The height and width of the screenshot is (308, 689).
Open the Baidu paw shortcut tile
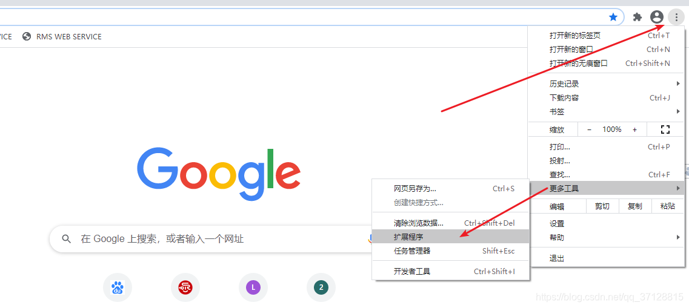tap(118, 287)
